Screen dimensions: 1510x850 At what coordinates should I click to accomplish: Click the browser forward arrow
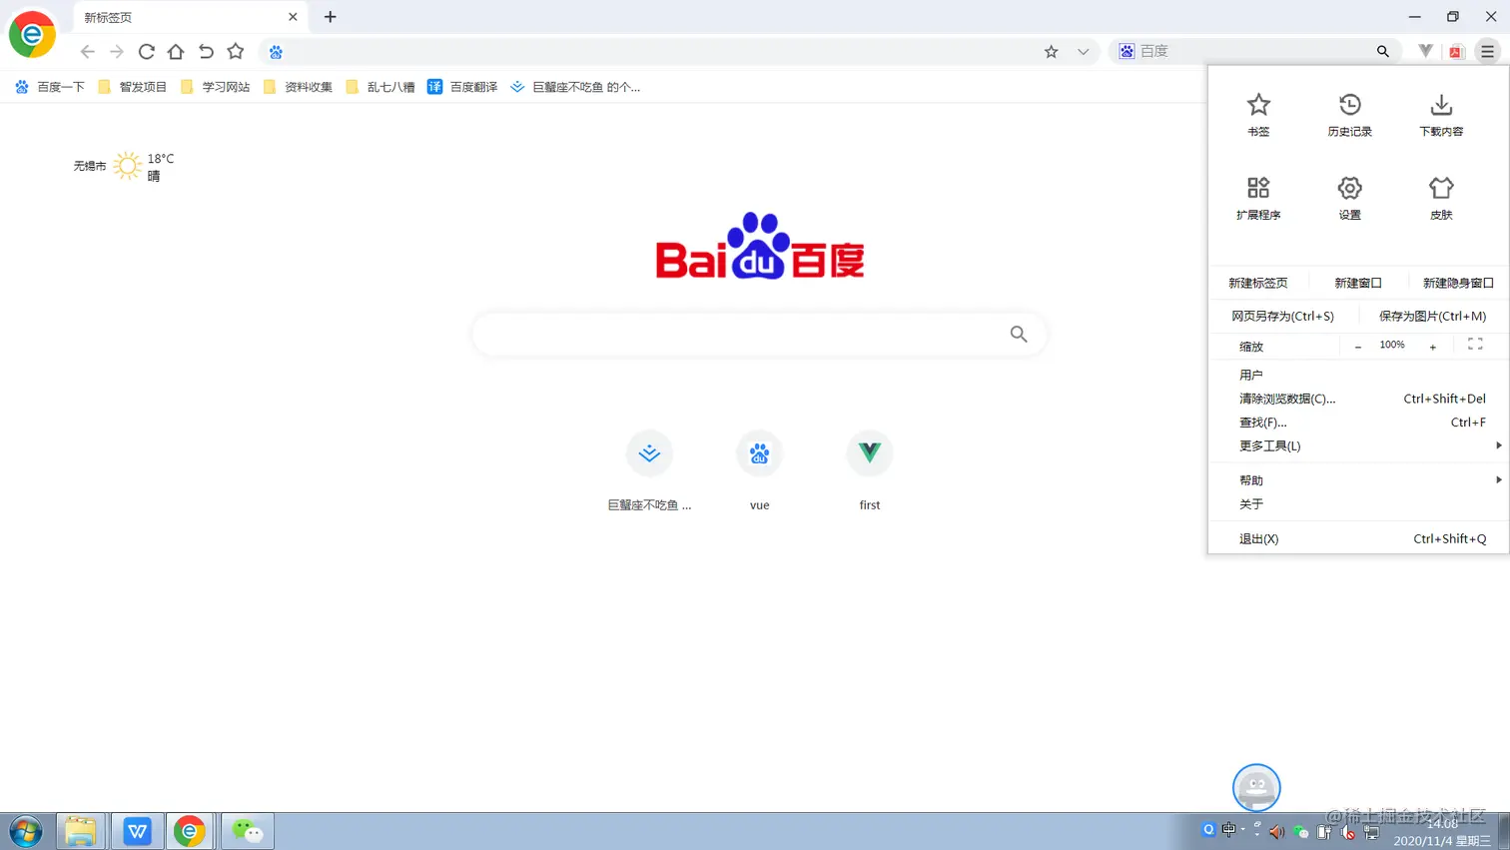coord(117,52)
